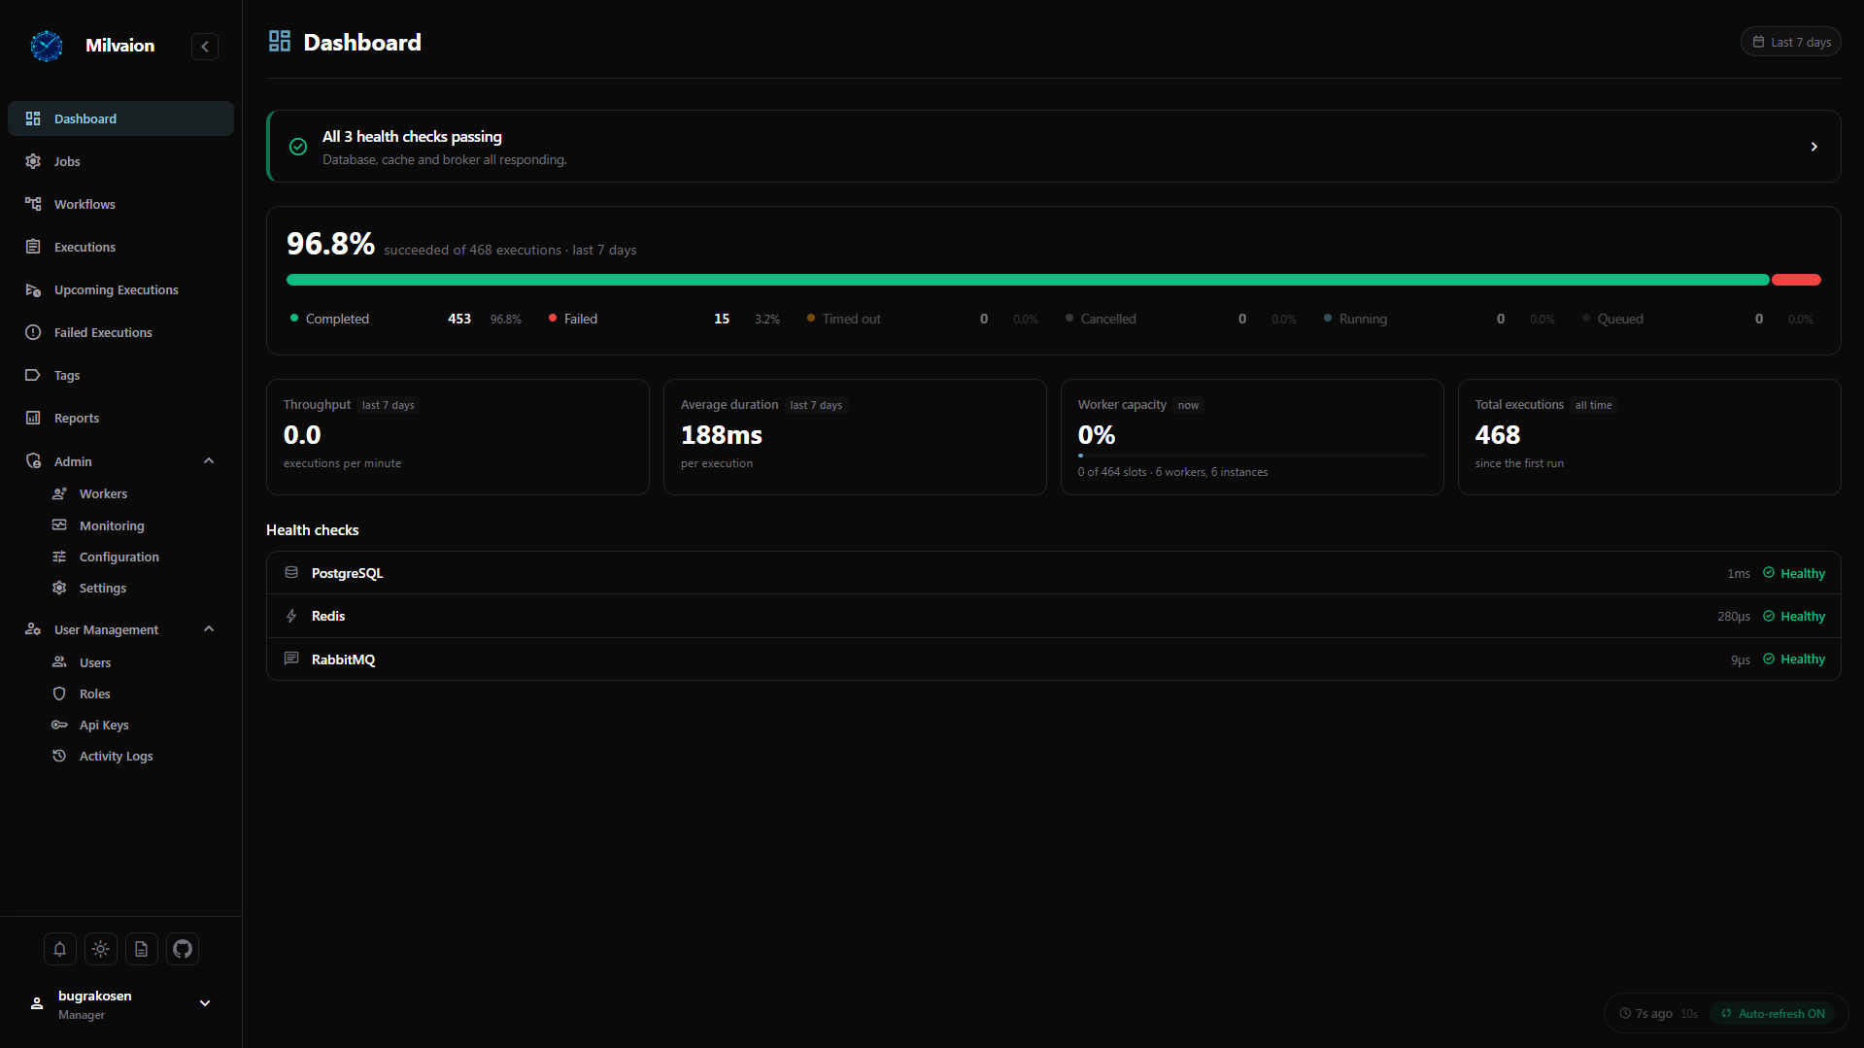Navigate to Executions
1864x1048 pixels.
[x=120, y=247]
